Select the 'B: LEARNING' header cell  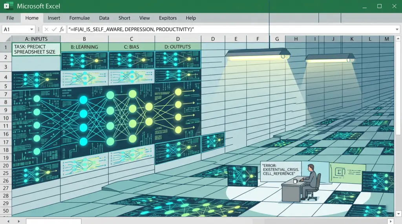pyautogui.click(x=84, y=47)
